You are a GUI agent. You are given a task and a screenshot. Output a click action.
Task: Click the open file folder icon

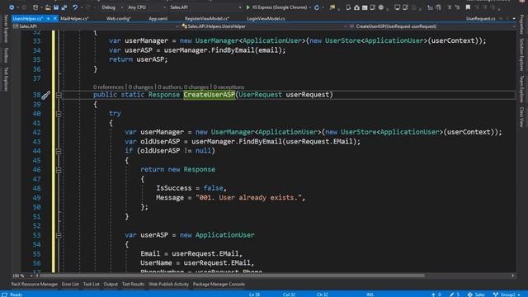pyautogui.click(x=48, y=7)
